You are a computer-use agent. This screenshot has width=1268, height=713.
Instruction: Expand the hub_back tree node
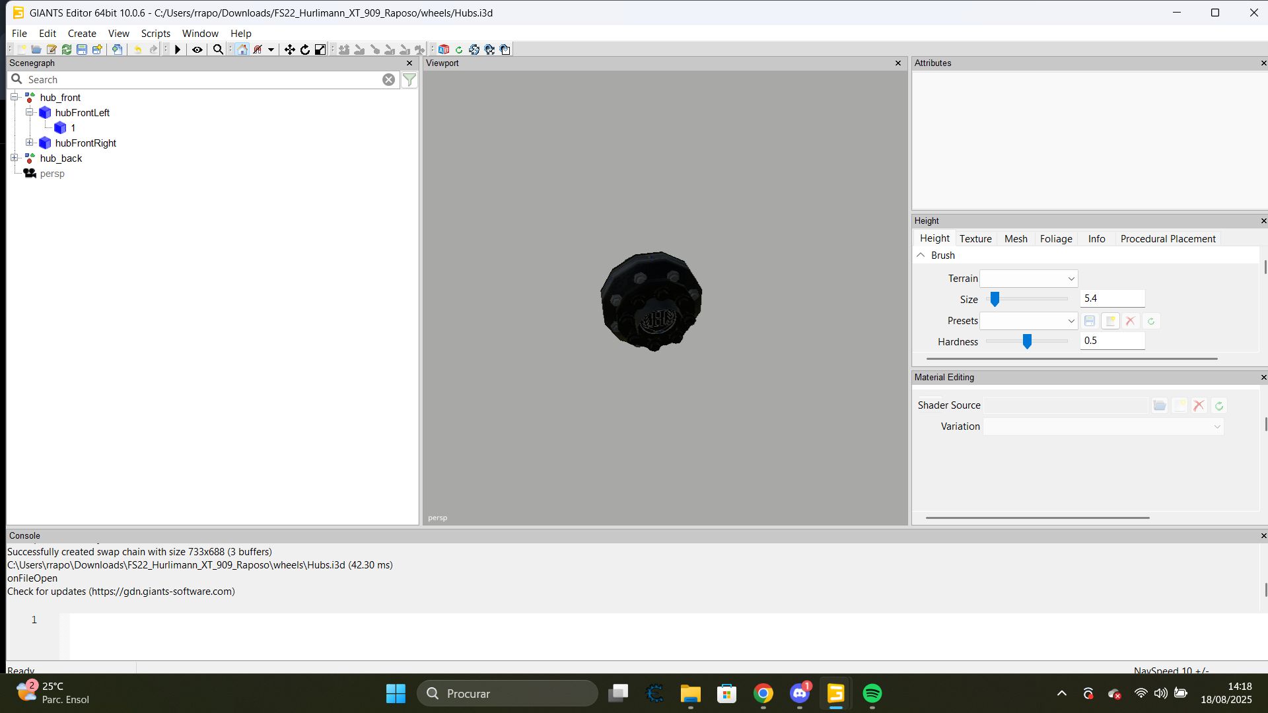pyautogui.click(x=14, y=158)
